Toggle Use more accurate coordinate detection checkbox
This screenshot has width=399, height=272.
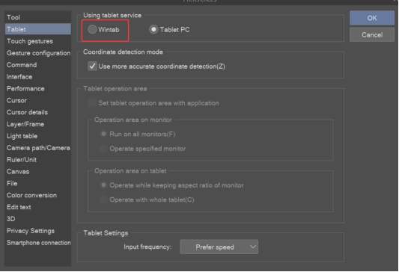point(92,67)
